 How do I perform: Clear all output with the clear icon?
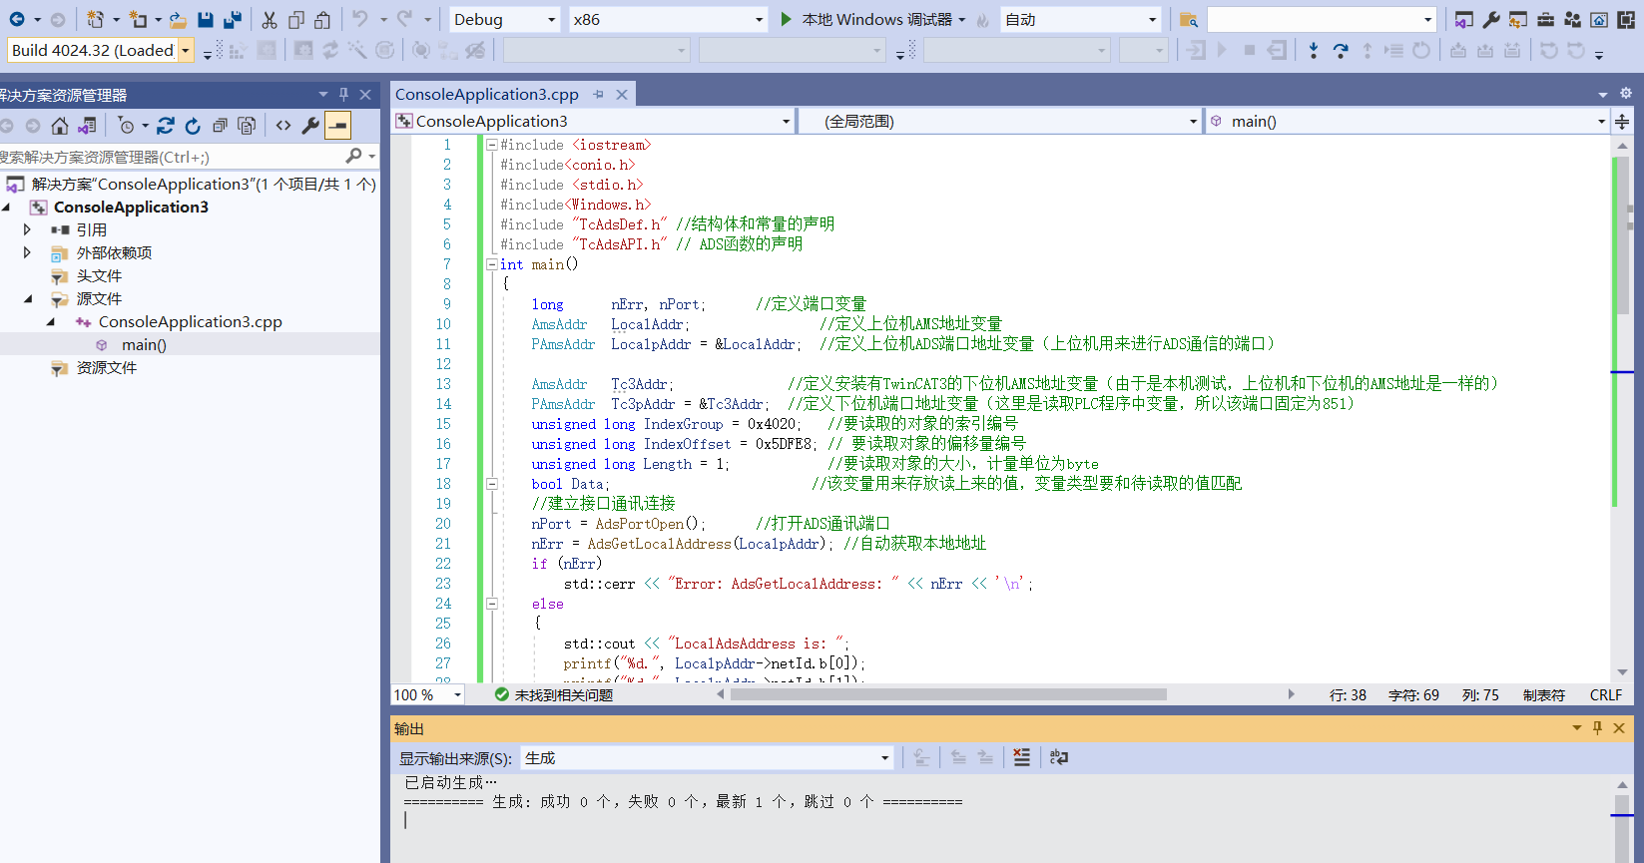click(1021, 758)
